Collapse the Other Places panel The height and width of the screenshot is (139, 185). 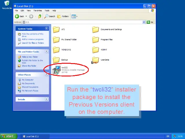click(47, 74)
